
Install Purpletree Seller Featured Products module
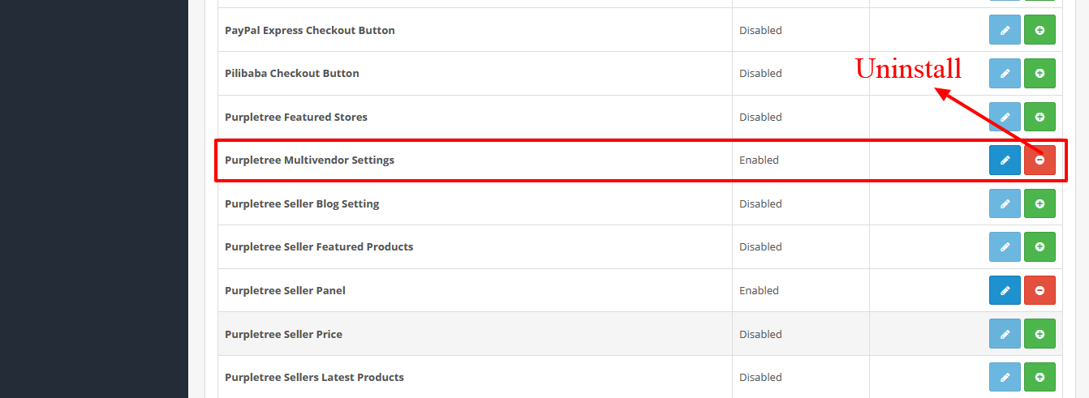tap(1039, 246)
